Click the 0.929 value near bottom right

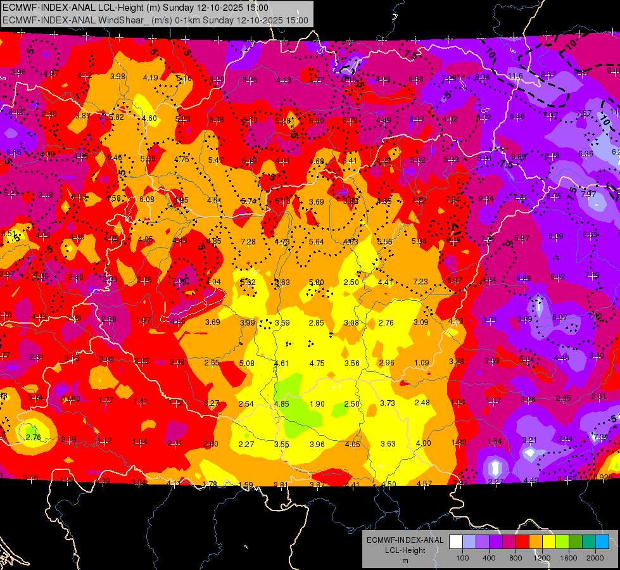604,477
